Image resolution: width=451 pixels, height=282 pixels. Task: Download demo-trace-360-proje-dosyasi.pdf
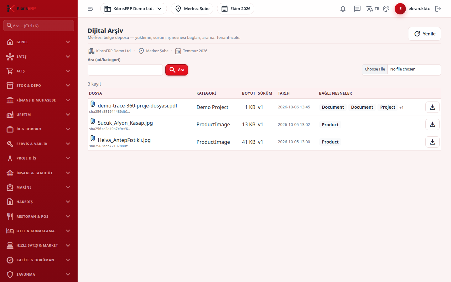point(433,107)
